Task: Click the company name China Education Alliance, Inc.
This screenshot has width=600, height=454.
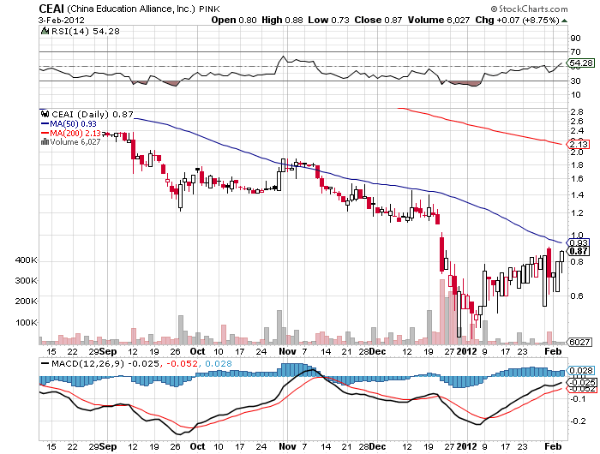Action: click(131, 9)
